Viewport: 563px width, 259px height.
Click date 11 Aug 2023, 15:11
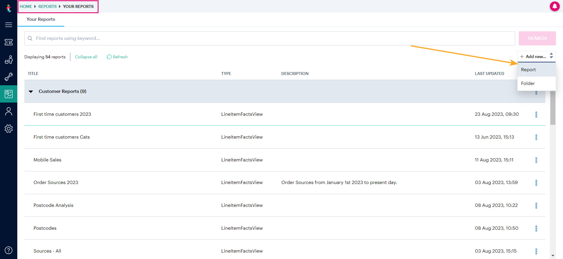(x=494, y=160)
